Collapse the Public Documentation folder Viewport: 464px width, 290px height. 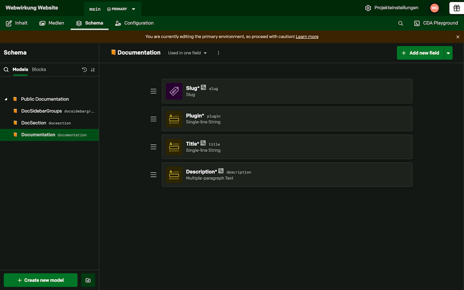click(6, 99)
